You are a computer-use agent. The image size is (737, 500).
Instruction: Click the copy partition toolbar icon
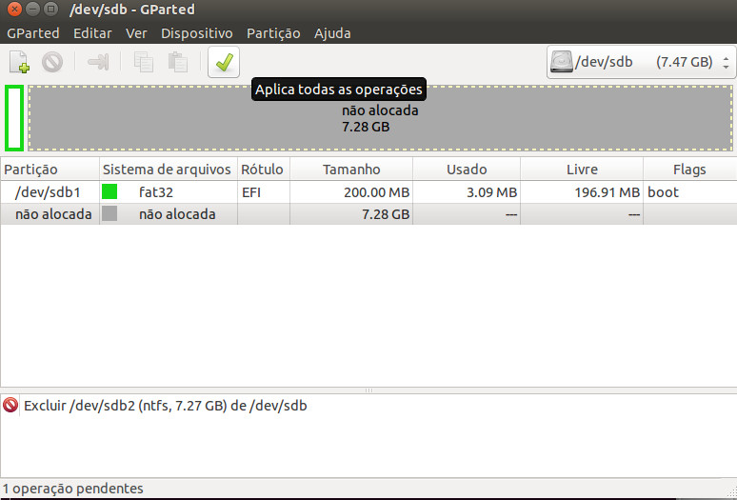coord(144,62)
